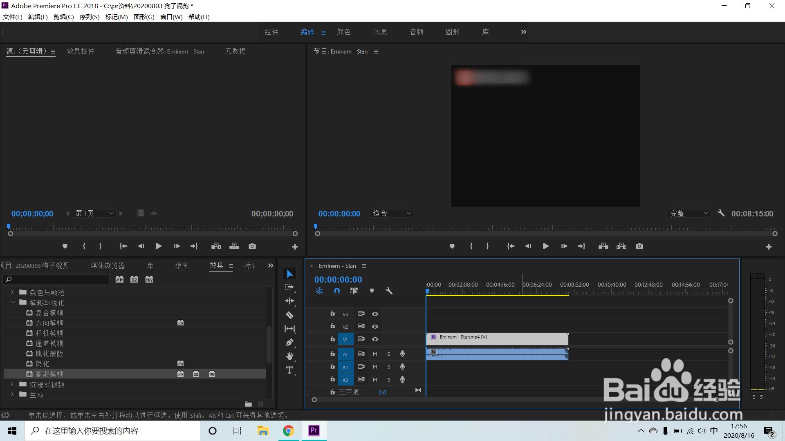
Task: Export frame in program monitor
Action: pyautogui.click(x=639, y=246)
